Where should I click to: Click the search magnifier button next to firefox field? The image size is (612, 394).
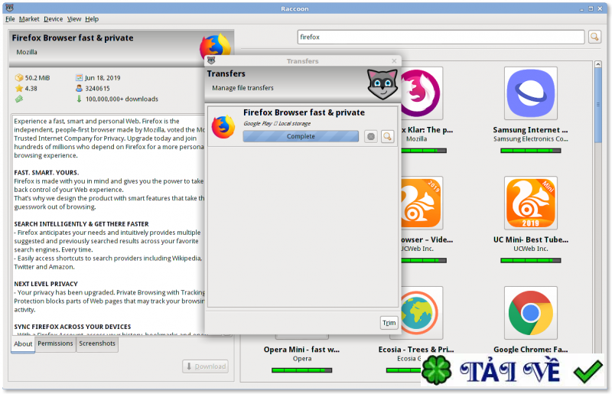click(x=594, y=37)
